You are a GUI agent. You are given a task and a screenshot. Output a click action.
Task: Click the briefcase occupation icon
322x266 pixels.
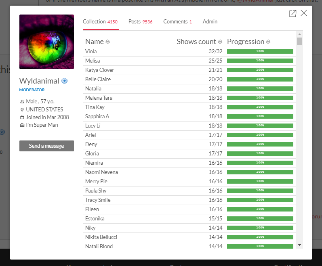pyautogui.click(x=22, y=125)
